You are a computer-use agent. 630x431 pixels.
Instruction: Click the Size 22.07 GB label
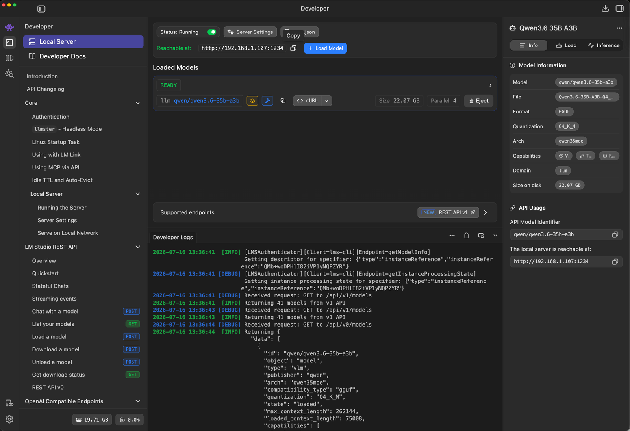point(399,101)
